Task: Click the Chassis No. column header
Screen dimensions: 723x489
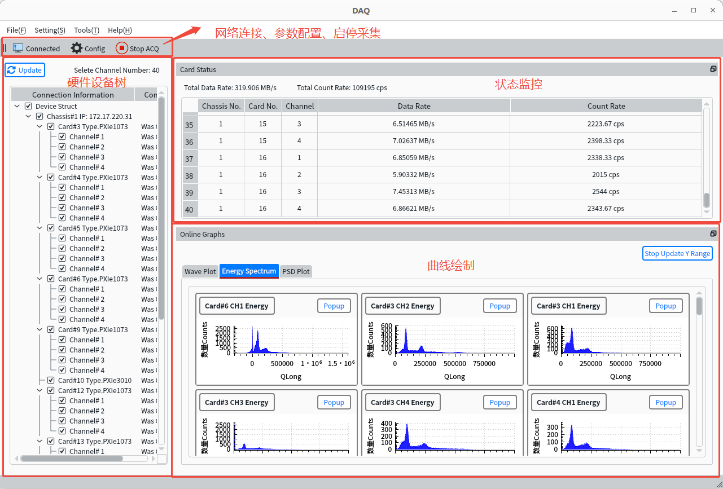Action: point(221,105)
